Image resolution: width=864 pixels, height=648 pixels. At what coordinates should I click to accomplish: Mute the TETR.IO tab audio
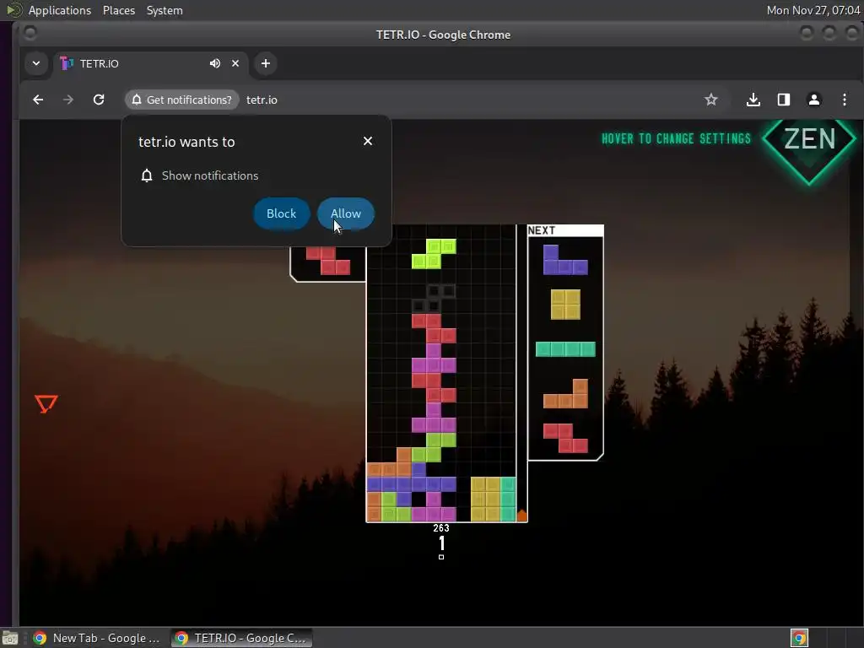pos(215,63)
